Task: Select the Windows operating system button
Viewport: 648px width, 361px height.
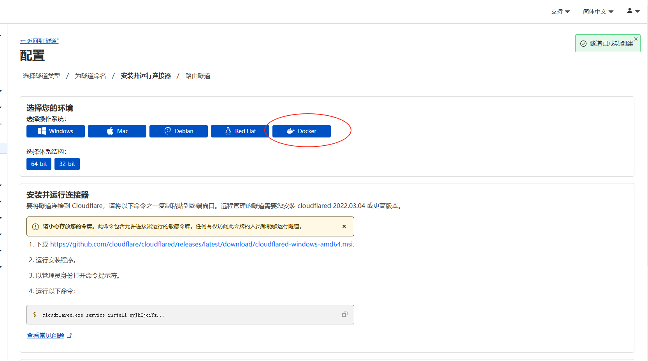Action: point(56,131)
